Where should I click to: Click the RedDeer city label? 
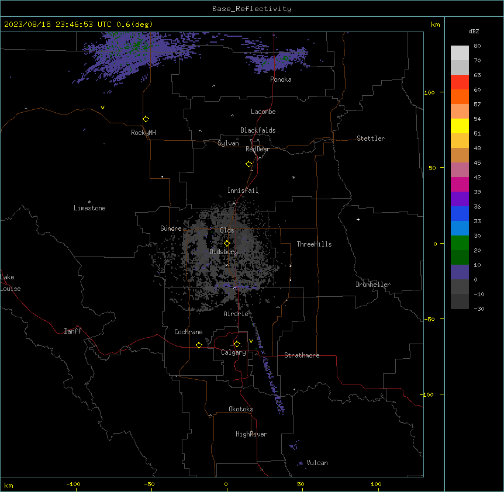point(257,149)
